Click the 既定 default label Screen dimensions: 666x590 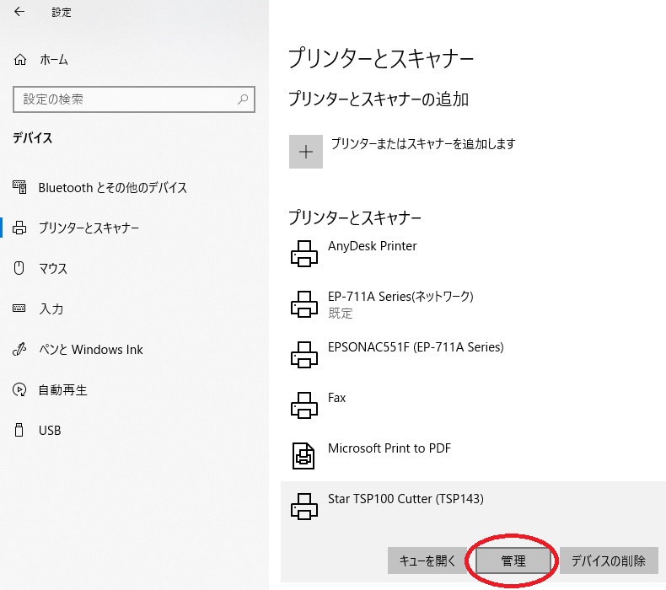(341, 313)
